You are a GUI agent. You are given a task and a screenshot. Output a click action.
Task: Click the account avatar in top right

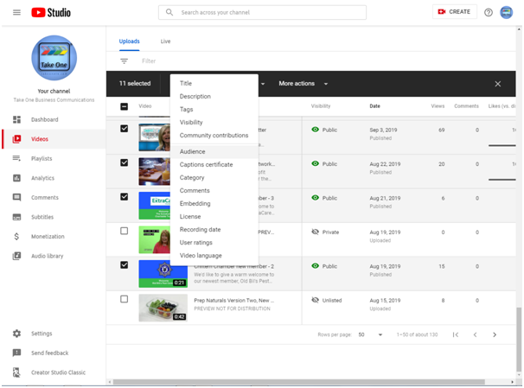coord(508,12)
